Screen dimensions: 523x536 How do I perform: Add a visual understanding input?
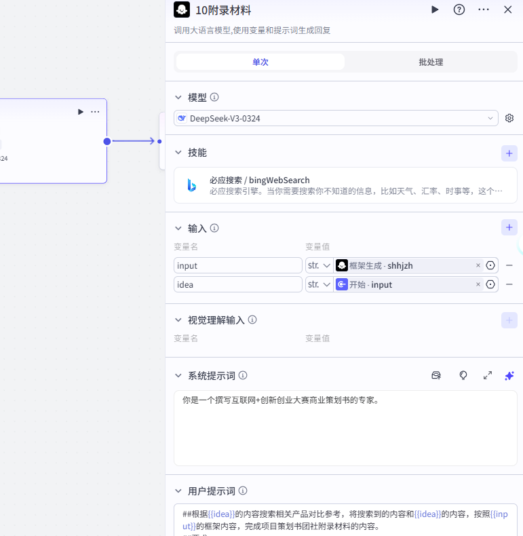[509, 320]
